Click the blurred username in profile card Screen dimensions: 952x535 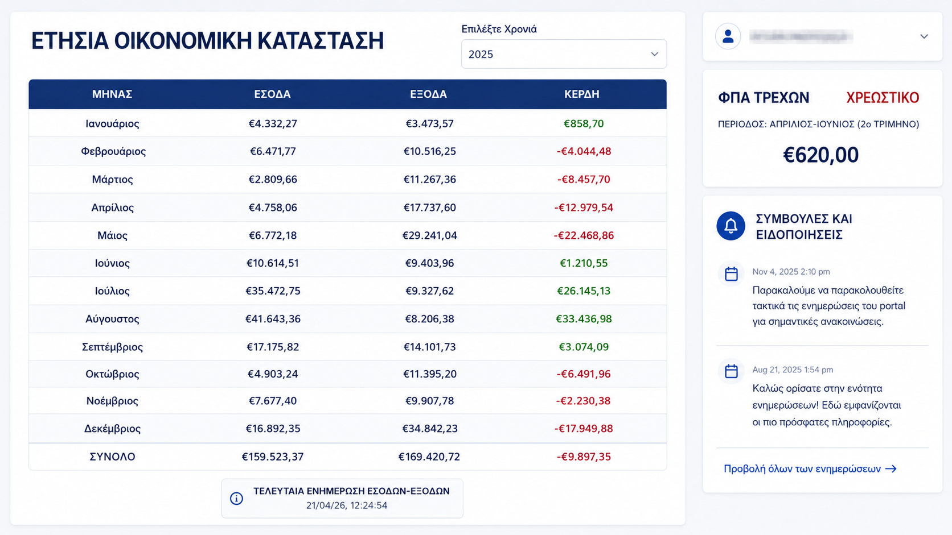[801, 37]
